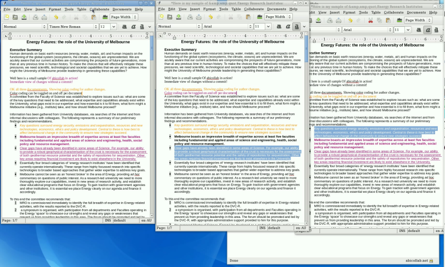This screenshot has height=267, width=445.
Task: Show more toolbar buttons in the middle window
Action: tap(304, 27)
